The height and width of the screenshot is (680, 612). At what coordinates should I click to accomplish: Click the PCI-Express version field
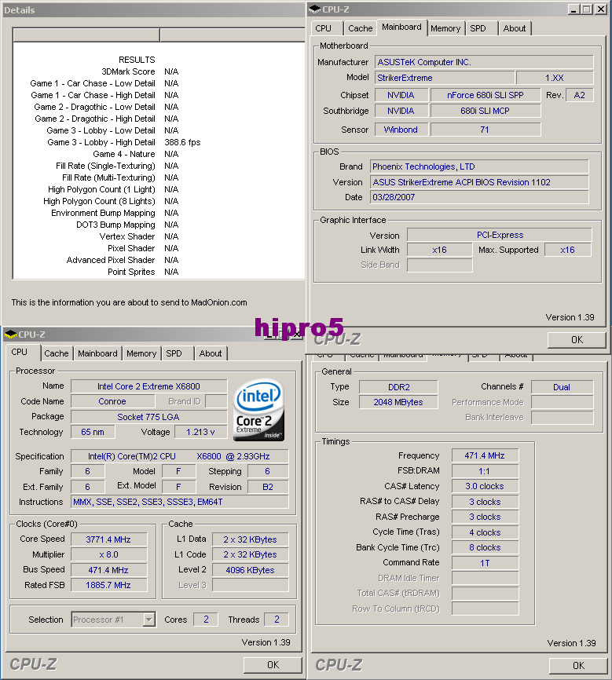click(x=500, y=235)
